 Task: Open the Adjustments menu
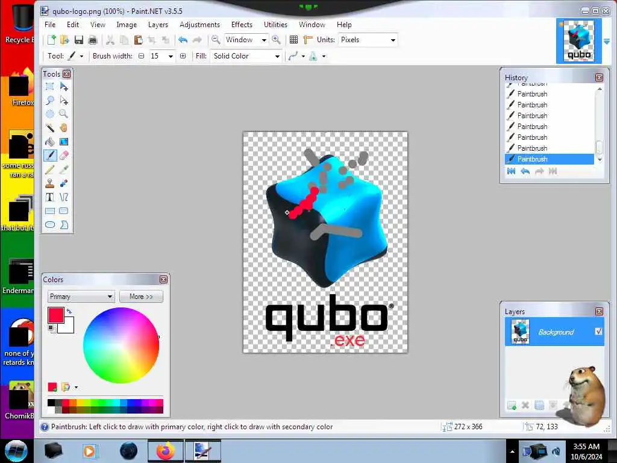point(200,24)
